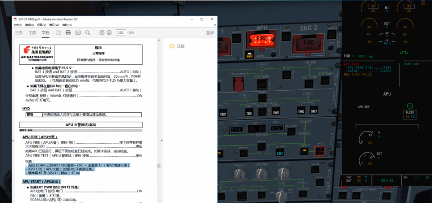Open the 文件(F) menu

point(18,25)
